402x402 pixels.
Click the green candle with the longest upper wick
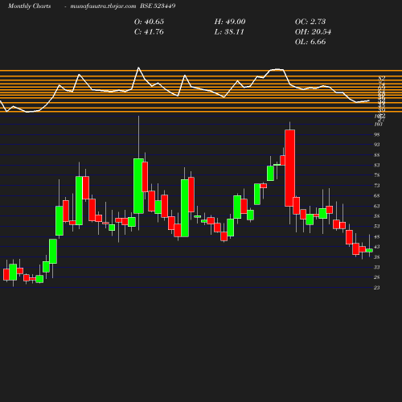[138, 186]
